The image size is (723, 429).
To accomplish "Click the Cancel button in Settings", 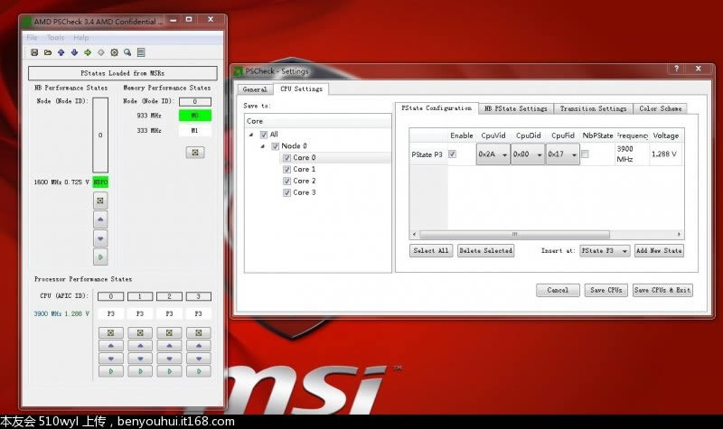I will click(558, 290).
